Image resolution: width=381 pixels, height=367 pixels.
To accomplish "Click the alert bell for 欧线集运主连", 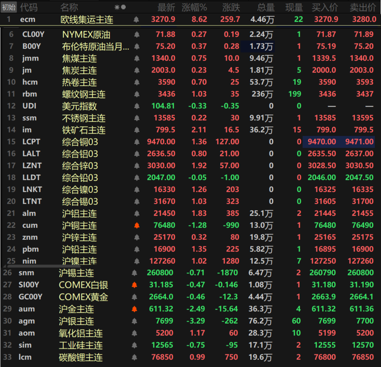I will pyautogui.click(x=136, y=20).
